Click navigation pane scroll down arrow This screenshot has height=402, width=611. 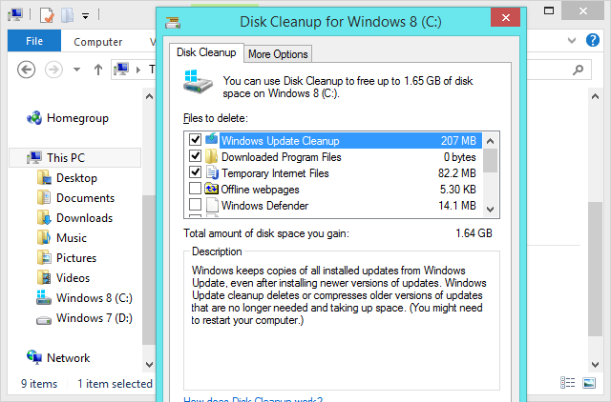[149, 364]
